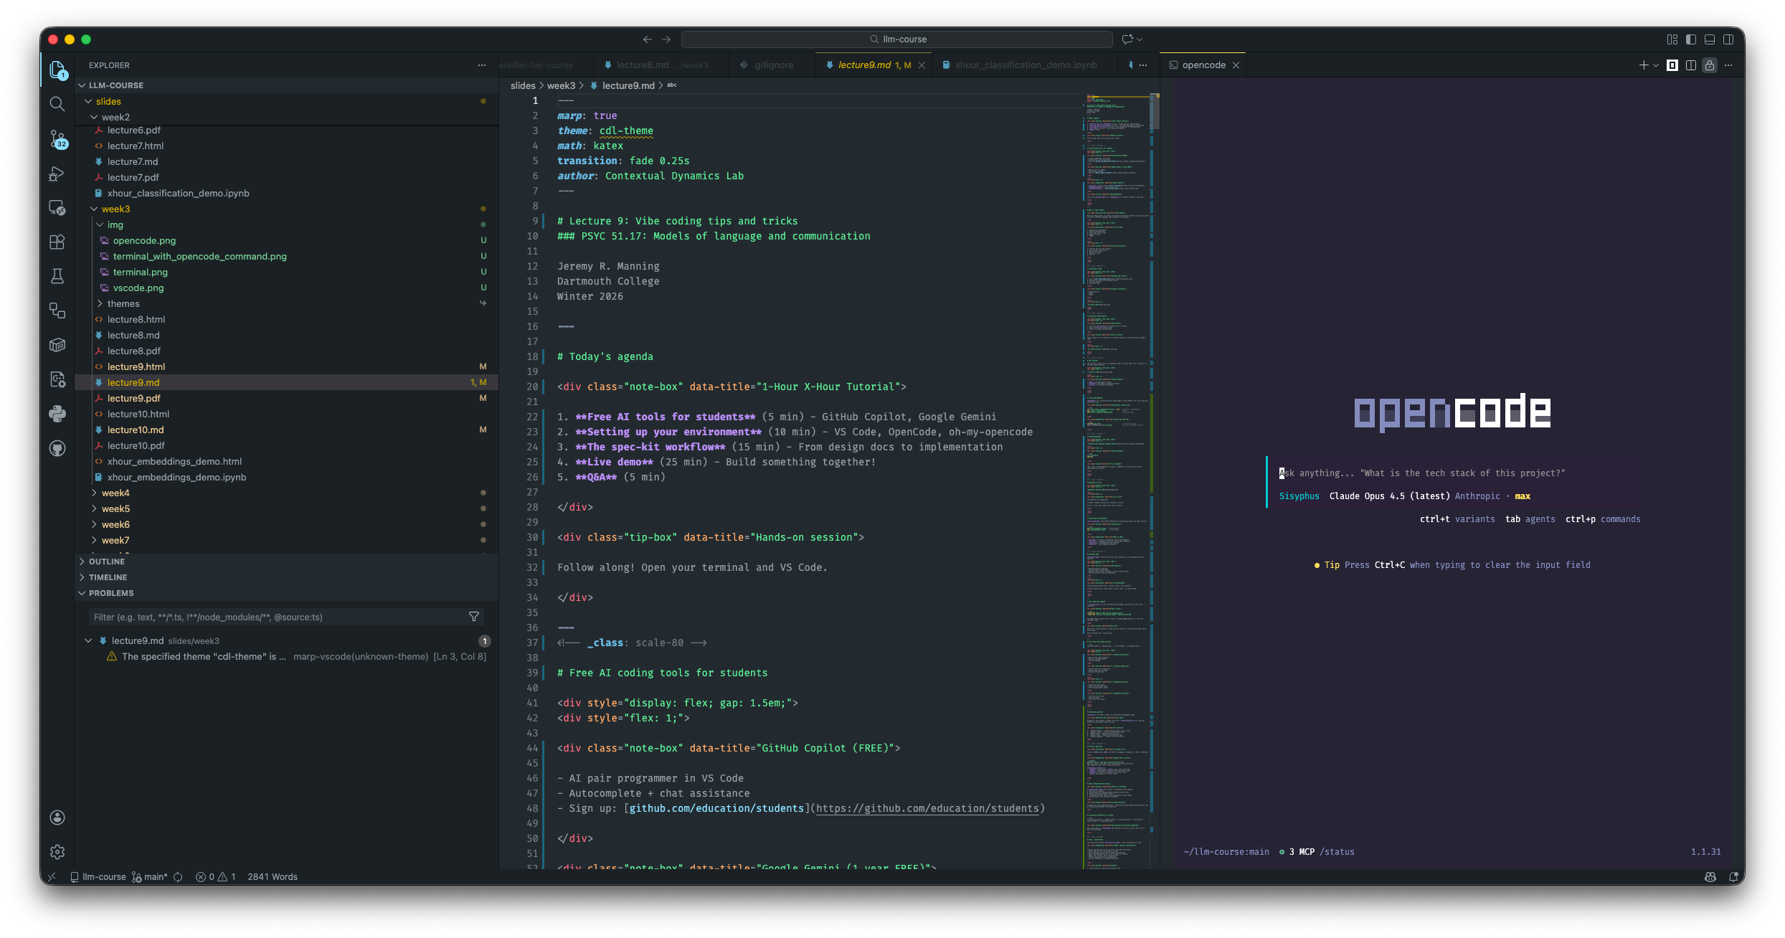The width and height of the screenshot is (1785, 938).
Task: Open the Search view in activity bar
Action: pos(57,104)
